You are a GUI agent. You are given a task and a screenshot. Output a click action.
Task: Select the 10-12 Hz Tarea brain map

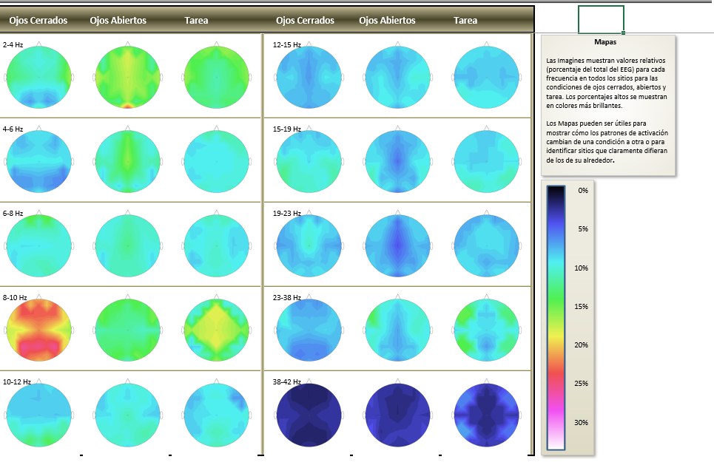[x=216, y=415]
